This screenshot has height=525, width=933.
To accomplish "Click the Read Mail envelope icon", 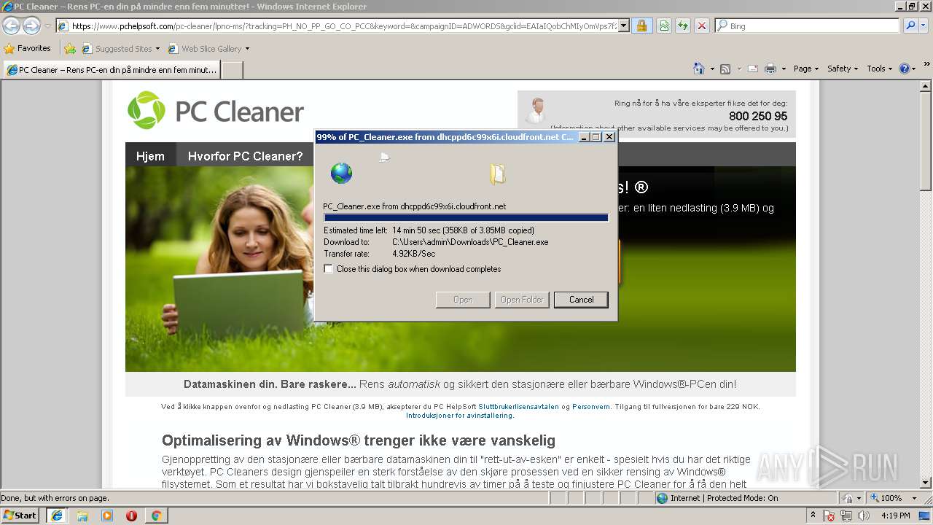I will [x=754, y=69].
